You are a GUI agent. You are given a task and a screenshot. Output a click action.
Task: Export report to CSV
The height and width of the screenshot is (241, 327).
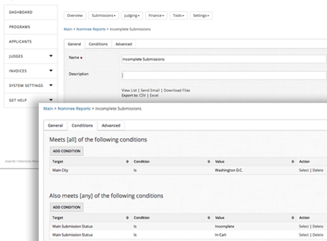(x=142, y=95)
